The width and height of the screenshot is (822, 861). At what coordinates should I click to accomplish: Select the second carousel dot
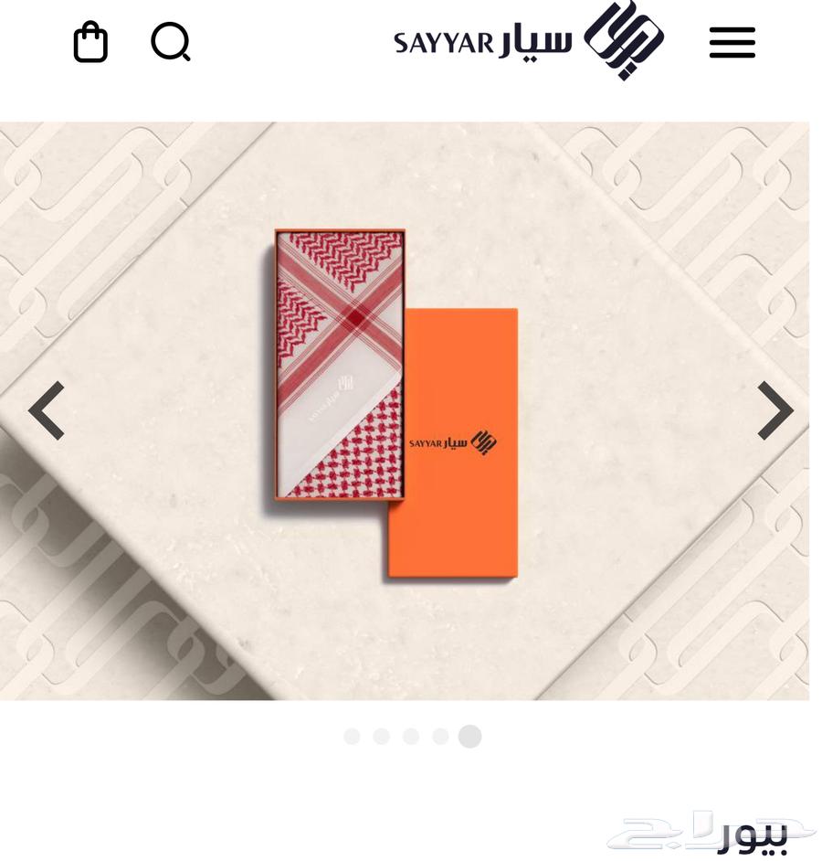(382, 737)
